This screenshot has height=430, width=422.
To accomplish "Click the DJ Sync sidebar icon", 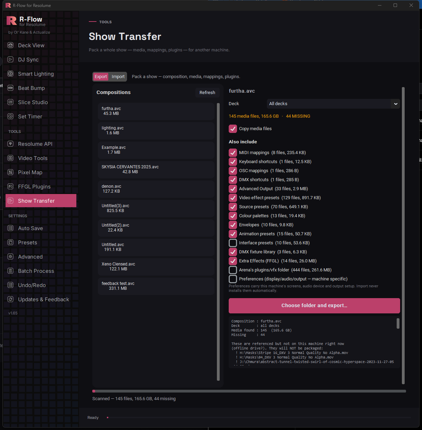I will (10, 59).
